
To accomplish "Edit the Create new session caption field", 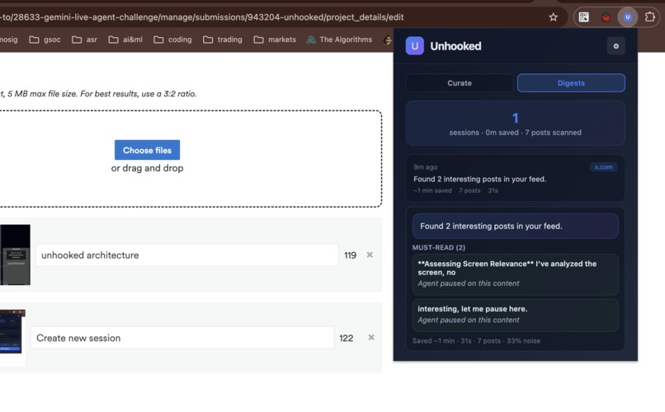I will [182, 338].
